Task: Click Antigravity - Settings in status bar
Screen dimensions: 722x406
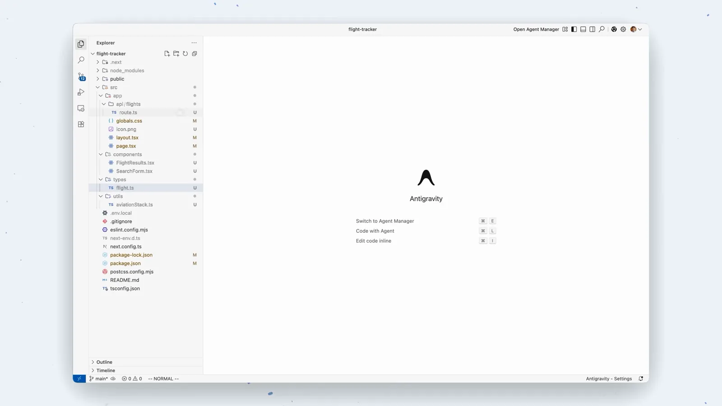Action: 609,379
